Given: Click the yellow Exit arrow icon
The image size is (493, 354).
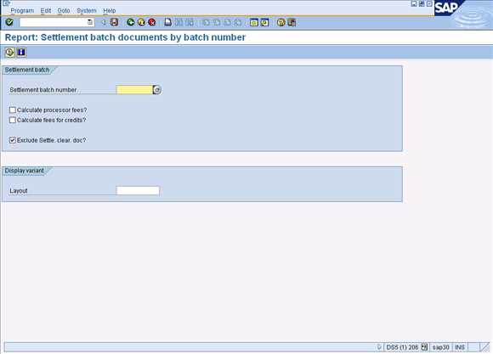Looking at the screenshot, I should (x=141, y=22).
